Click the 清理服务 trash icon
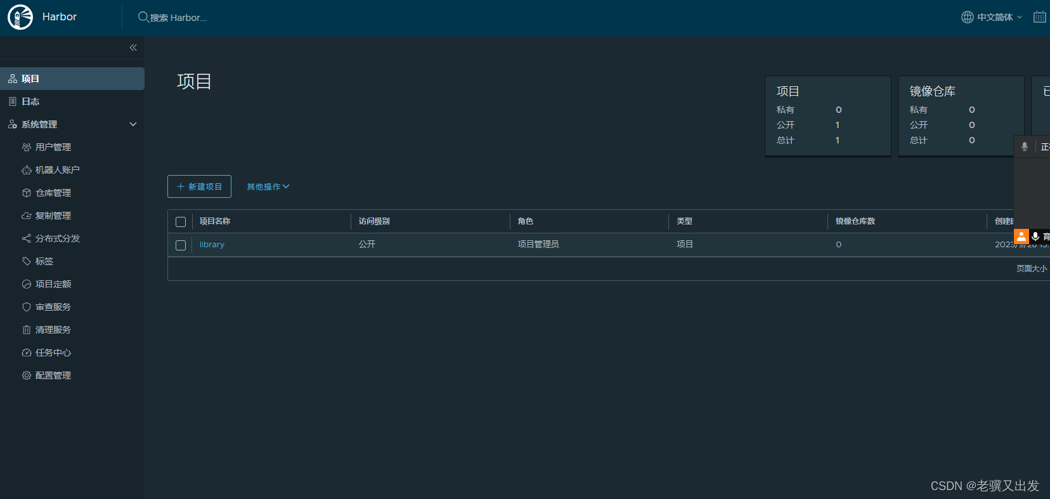Image resolution: width=1050 pixels, height=499 pixels. pos(27,330)
